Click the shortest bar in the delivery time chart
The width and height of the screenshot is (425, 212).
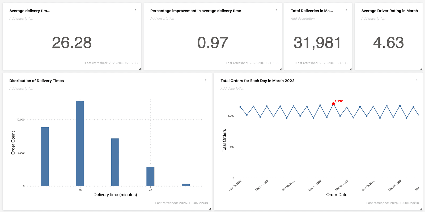[186, 185]
